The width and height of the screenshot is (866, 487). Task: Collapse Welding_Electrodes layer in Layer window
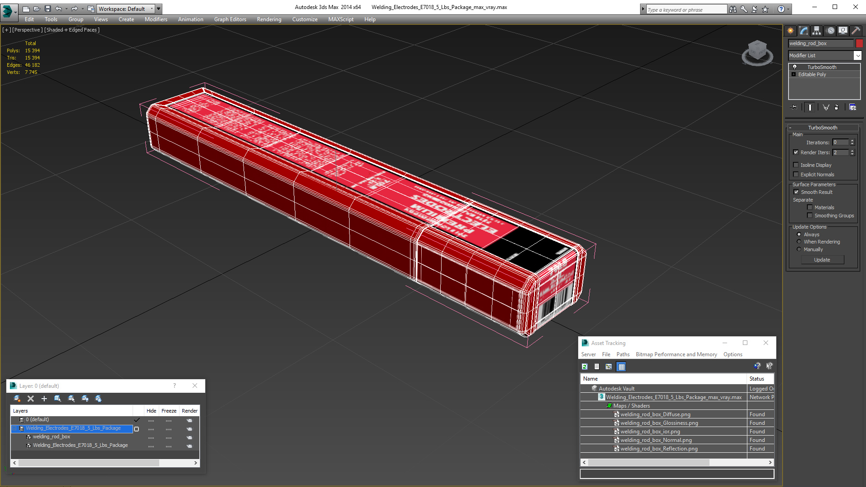[14, 428]
